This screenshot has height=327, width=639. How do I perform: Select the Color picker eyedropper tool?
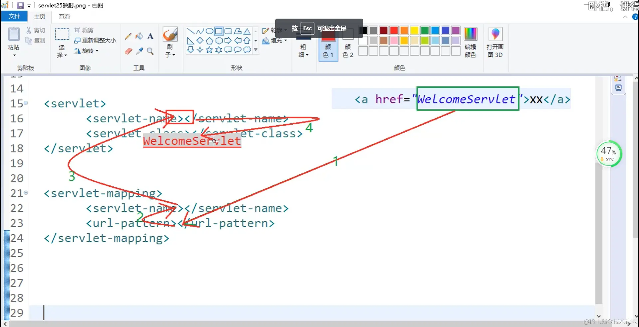coord(139,51)
